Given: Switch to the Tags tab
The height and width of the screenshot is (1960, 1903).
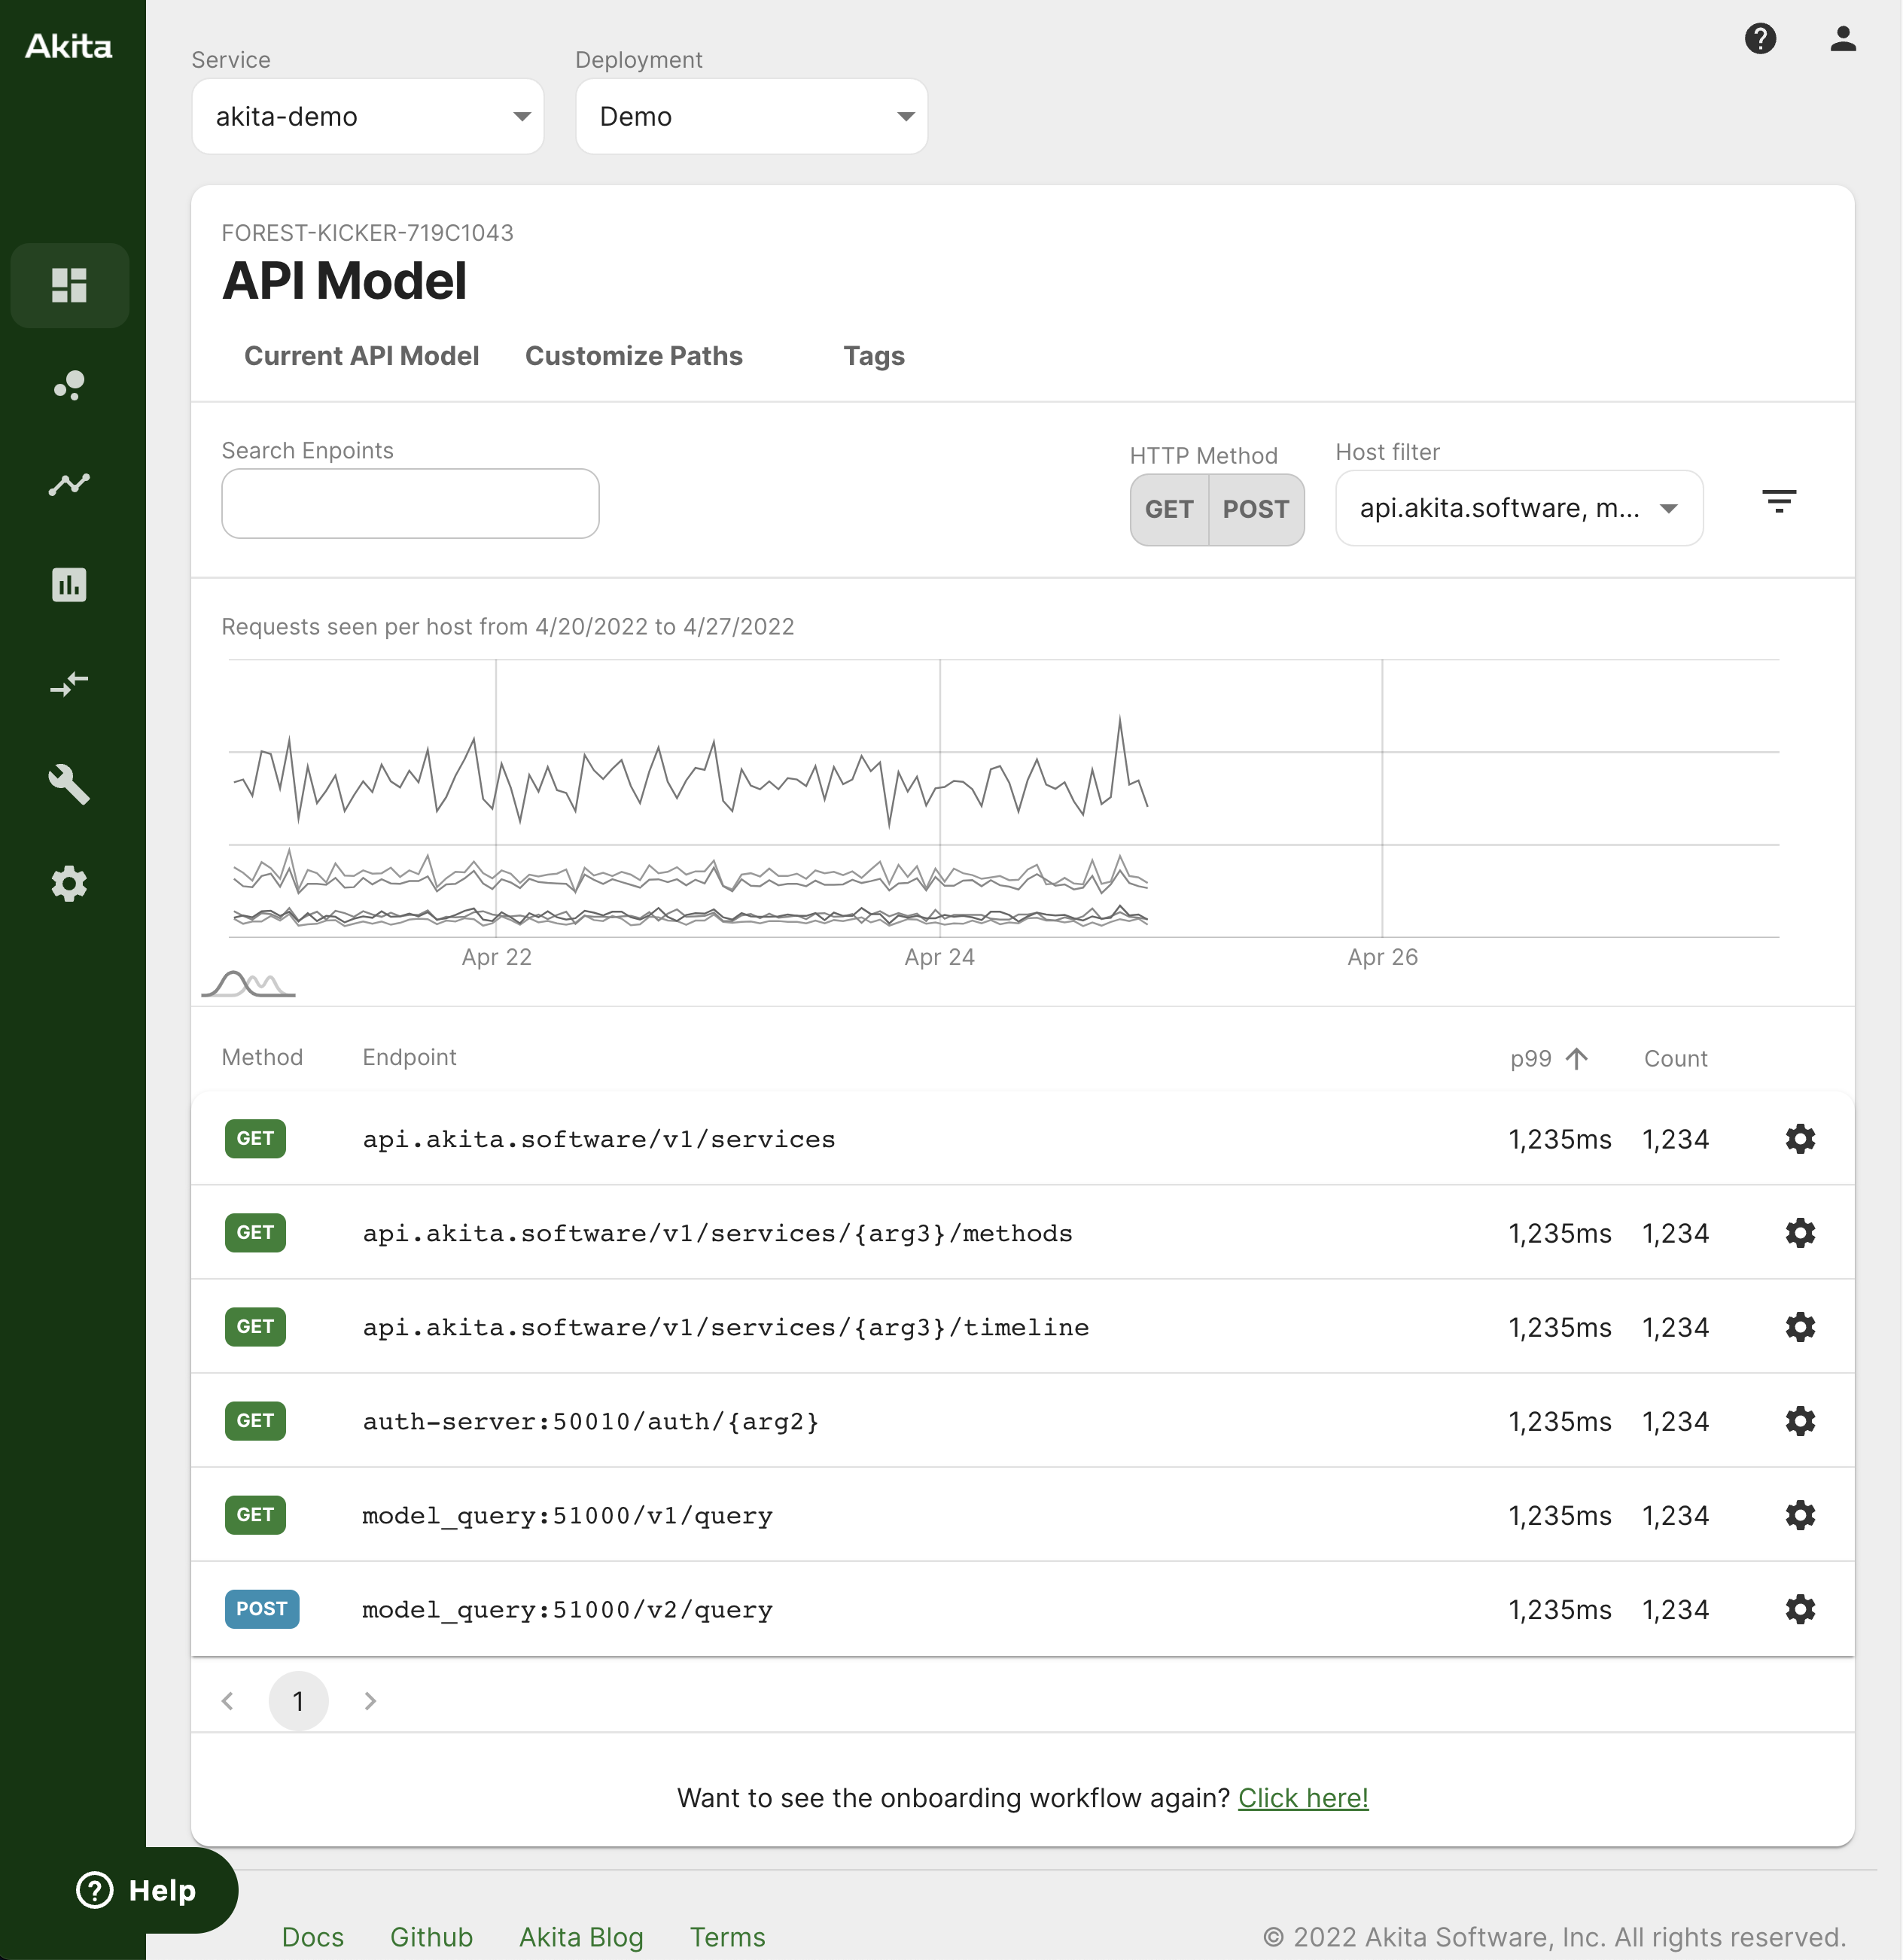Looking at the screenshot, I should (x=873, y=356).
